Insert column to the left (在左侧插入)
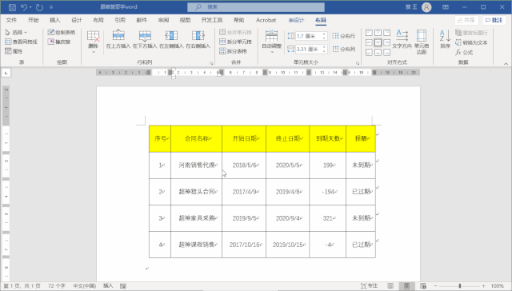The height and width of the screenshot is (291, 512). (x=171, y=39)
